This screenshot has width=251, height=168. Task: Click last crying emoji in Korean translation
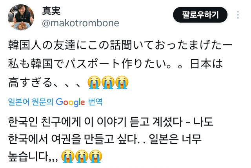[x=96, y=157]
